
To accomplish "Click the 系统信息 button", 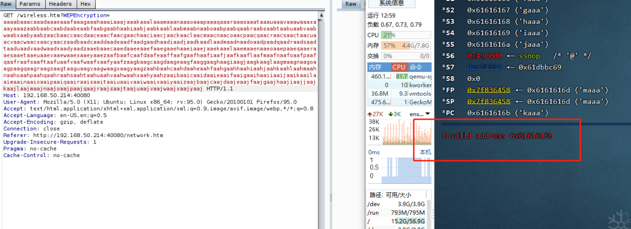I will (391, 3).
